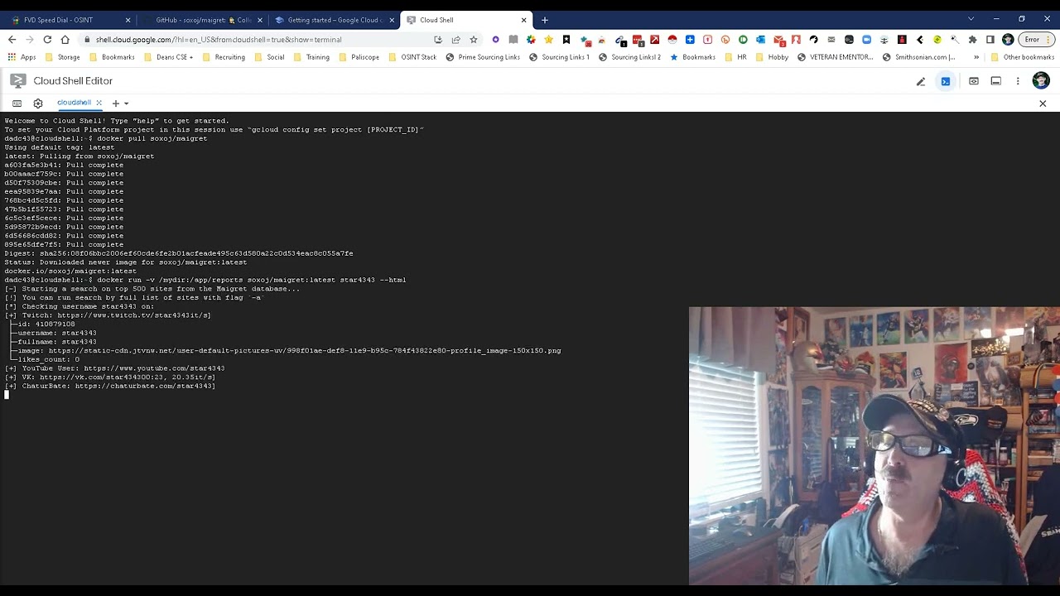Open the Recruiting bookmarks folder
1060x596 pixels.
(x=223, y=57)
